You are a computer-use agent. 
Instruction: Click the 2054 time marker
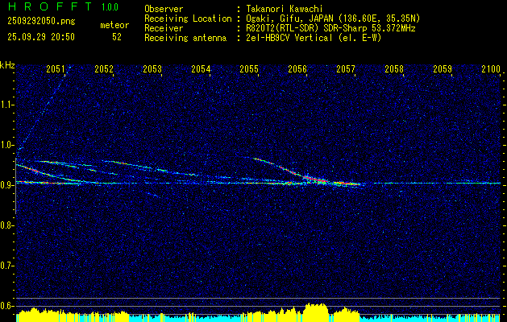click(x=201, y=68)
